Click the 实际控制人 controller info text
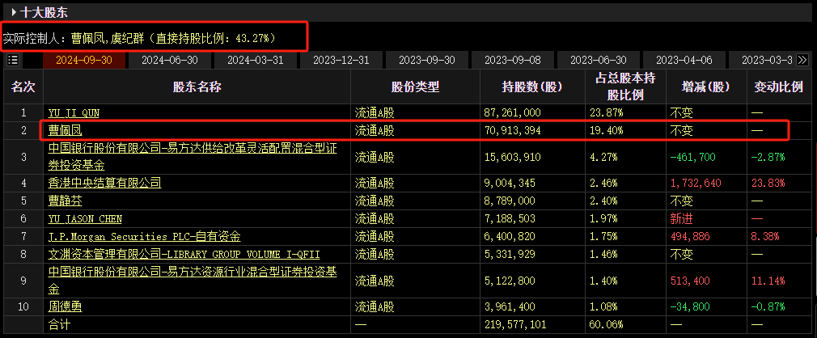The height and width of the screenshot is (338, 817). click(139, 37)
